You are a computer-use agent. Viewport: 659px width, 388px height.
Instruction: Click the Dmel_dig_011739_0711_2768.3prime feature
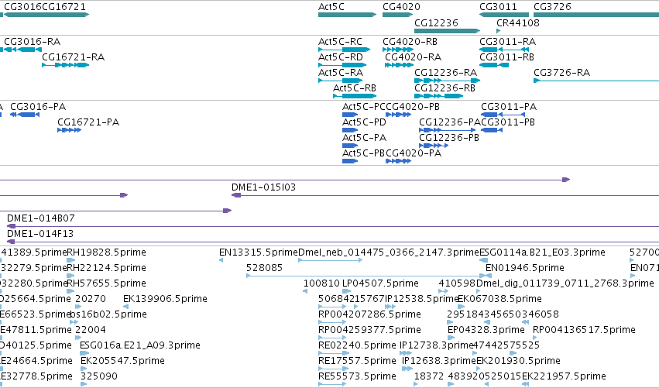tap(479, 292)
